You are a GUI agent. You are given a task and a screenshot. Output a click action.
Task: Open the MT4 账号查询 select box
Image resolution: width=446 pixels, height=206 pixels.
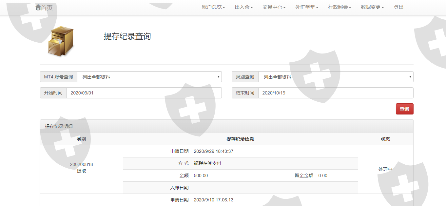pyautogui.click(x=149, y=77)
